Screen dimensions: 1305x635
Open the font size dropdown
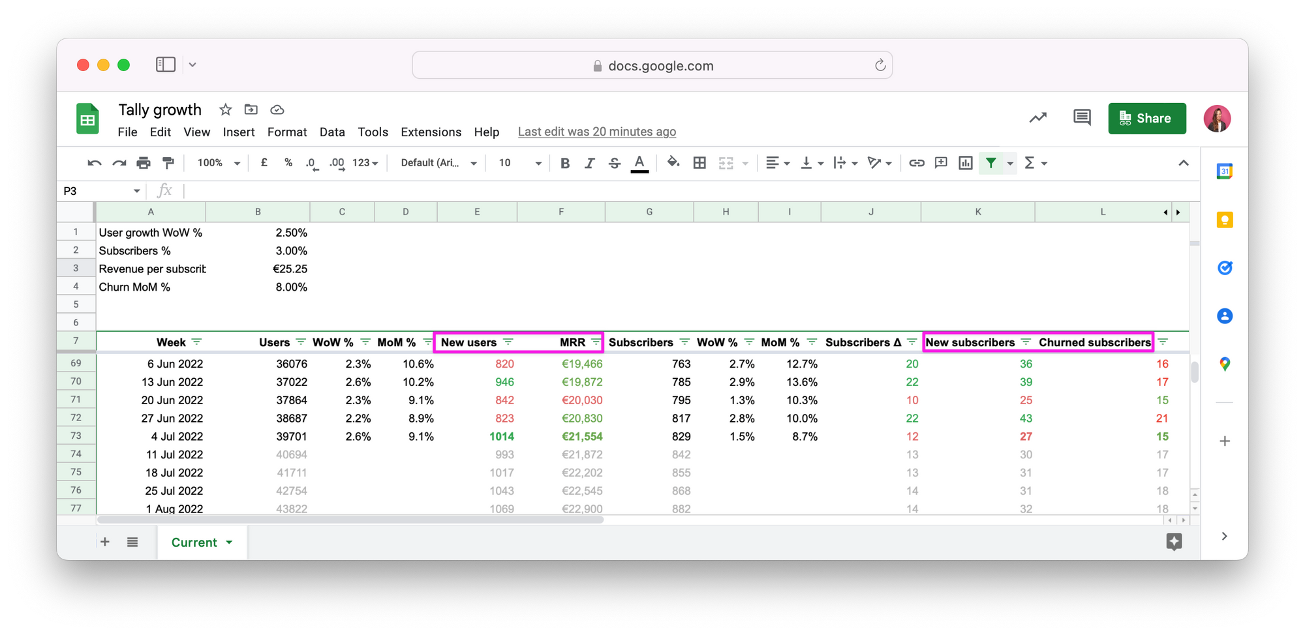tap(519, 163)
